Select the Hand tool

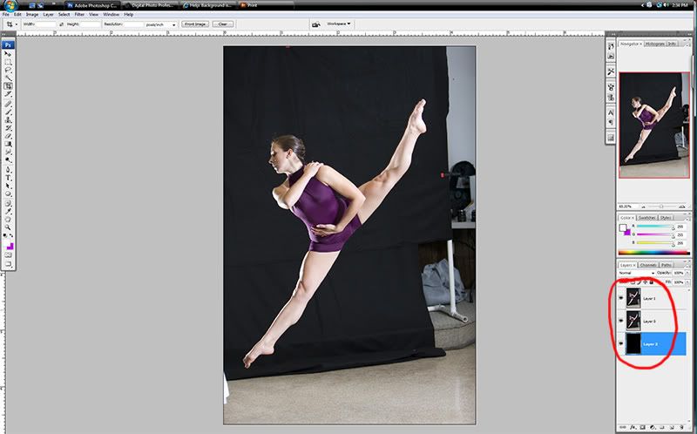tap(8, 219)
